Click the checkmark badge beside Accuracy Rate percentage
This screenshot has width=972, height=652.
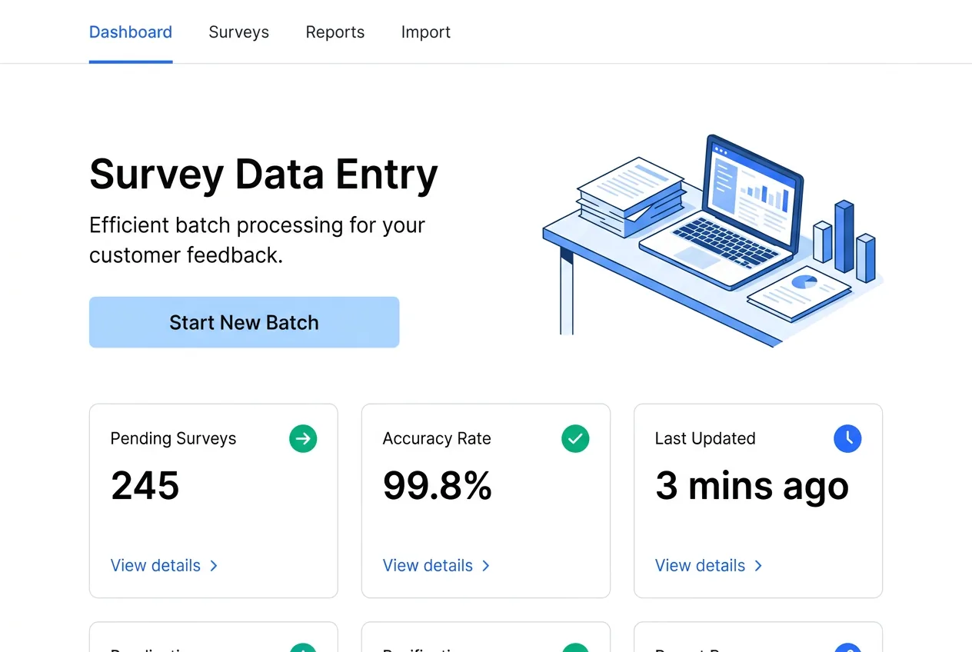tap(575, 438)
